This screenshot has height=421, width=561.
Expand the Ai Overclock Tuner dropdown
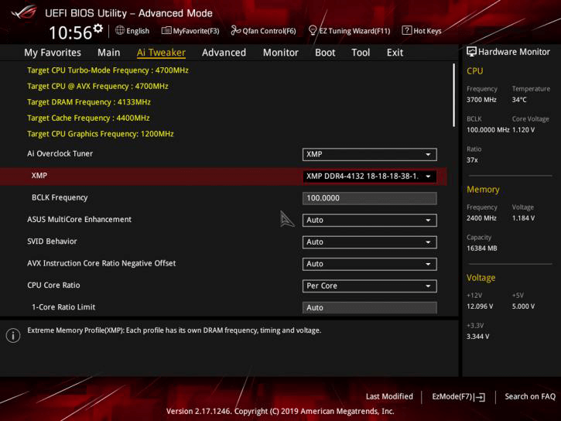point(369,154)
